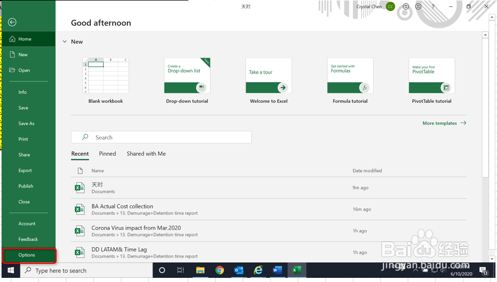The height and width of the screenshot is (282, 497).
Task: Click the back arrow in the sidebar
Action: pos(12,22)
